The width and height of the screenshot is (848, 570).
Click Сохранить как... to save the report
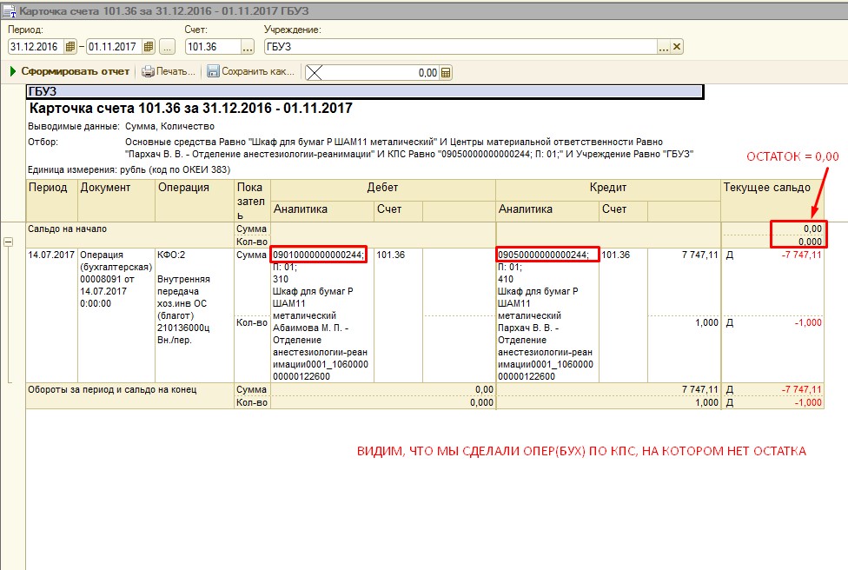pyautogui.click(x=251, y=71)
